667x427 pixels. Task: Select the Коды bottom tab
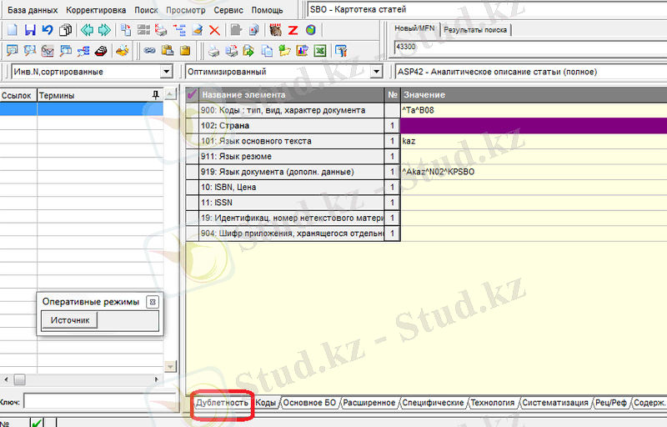(x=266, y=402)
